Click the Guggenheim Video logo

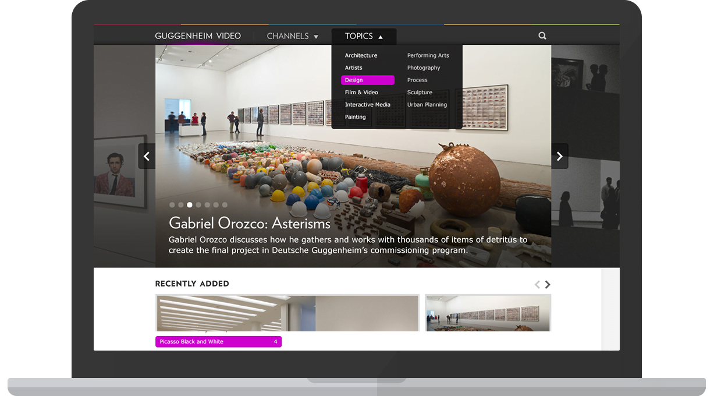tap(197, 36)
